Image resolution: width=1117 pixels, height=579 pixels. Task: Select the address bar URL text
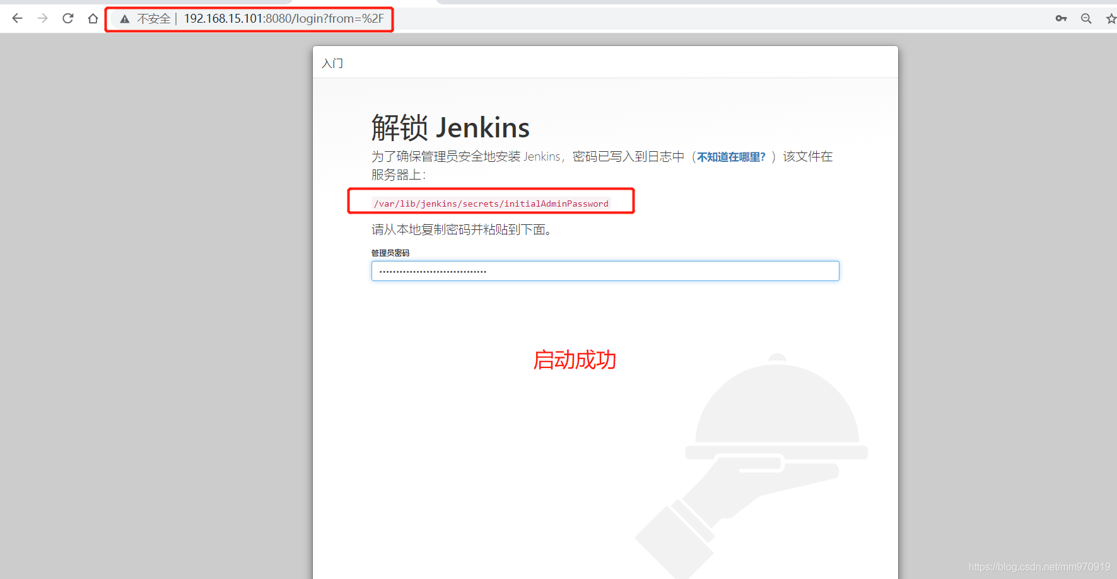(284, 19)
